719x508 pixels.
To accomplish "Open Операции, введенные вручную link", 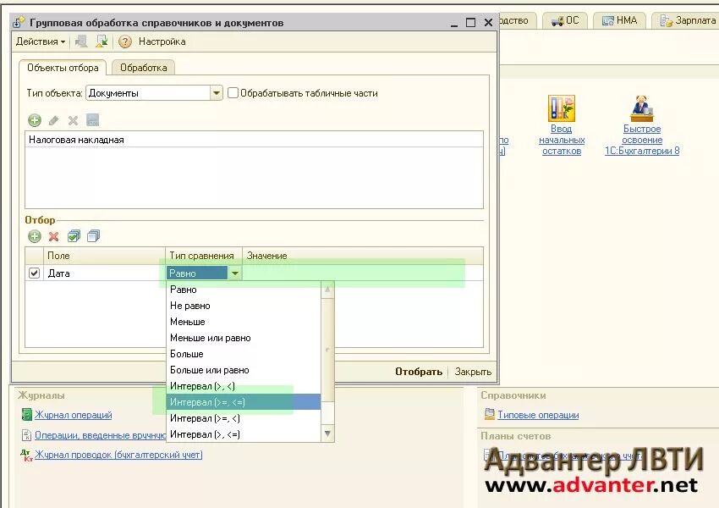I will click(x=101, y=435).
